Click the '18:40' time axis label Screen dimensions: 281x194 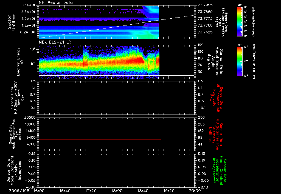[x=143, y=191]
